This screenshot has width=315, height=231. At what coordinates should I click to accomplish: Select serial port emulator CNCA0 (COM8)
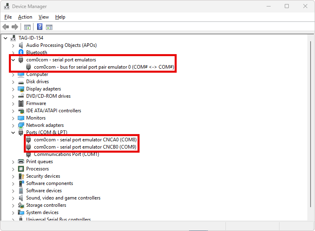85,140
